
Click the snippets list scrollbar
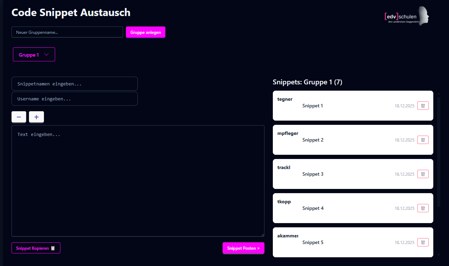(x=439, y=150)
